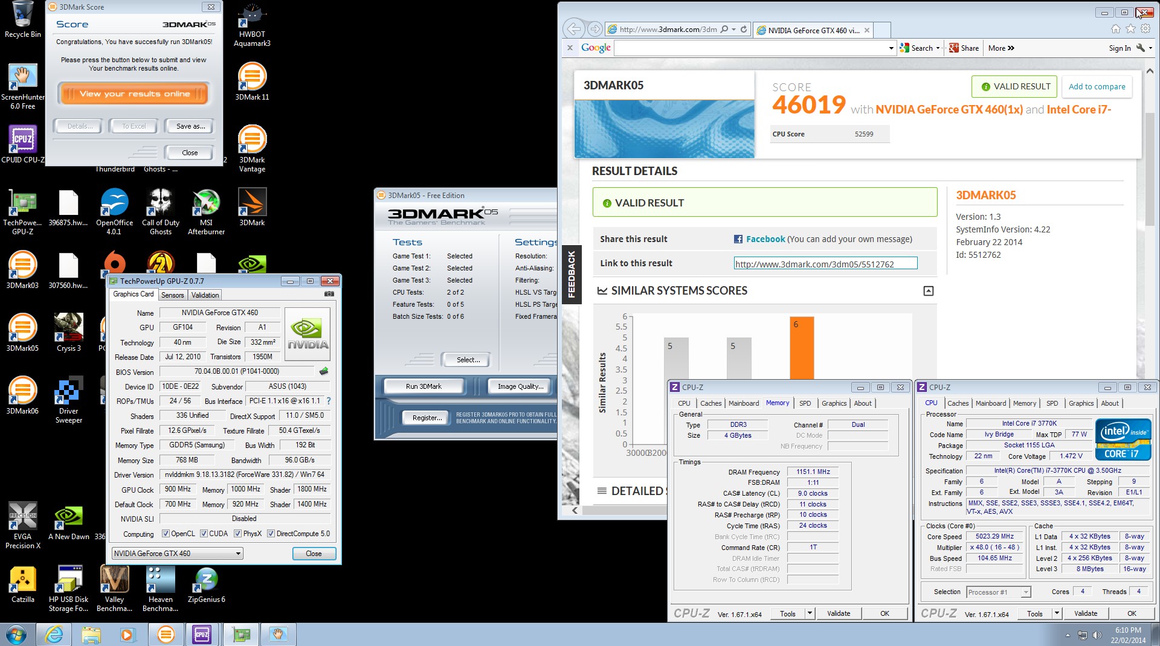This screenshot has width=1160, height=646.
Task: Open the Caches tab in CPU-Z CPU window
Action: (x=958, y=403)
